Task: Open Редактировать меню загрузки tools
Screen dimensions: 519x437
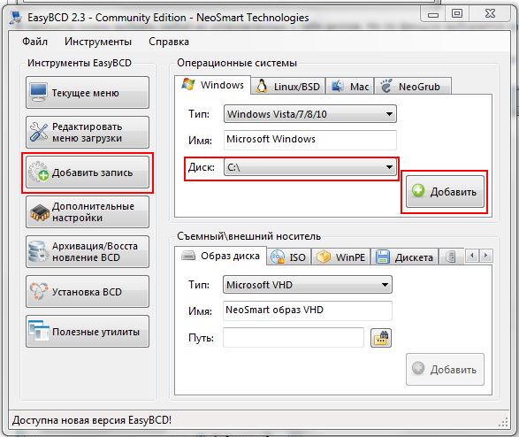Action: pos(88,132)
